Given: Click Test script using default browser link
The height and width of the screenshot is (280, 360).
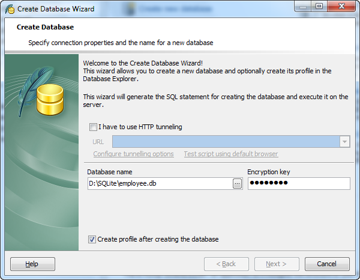Looking at the screenshot, I should tap(230, 154).
